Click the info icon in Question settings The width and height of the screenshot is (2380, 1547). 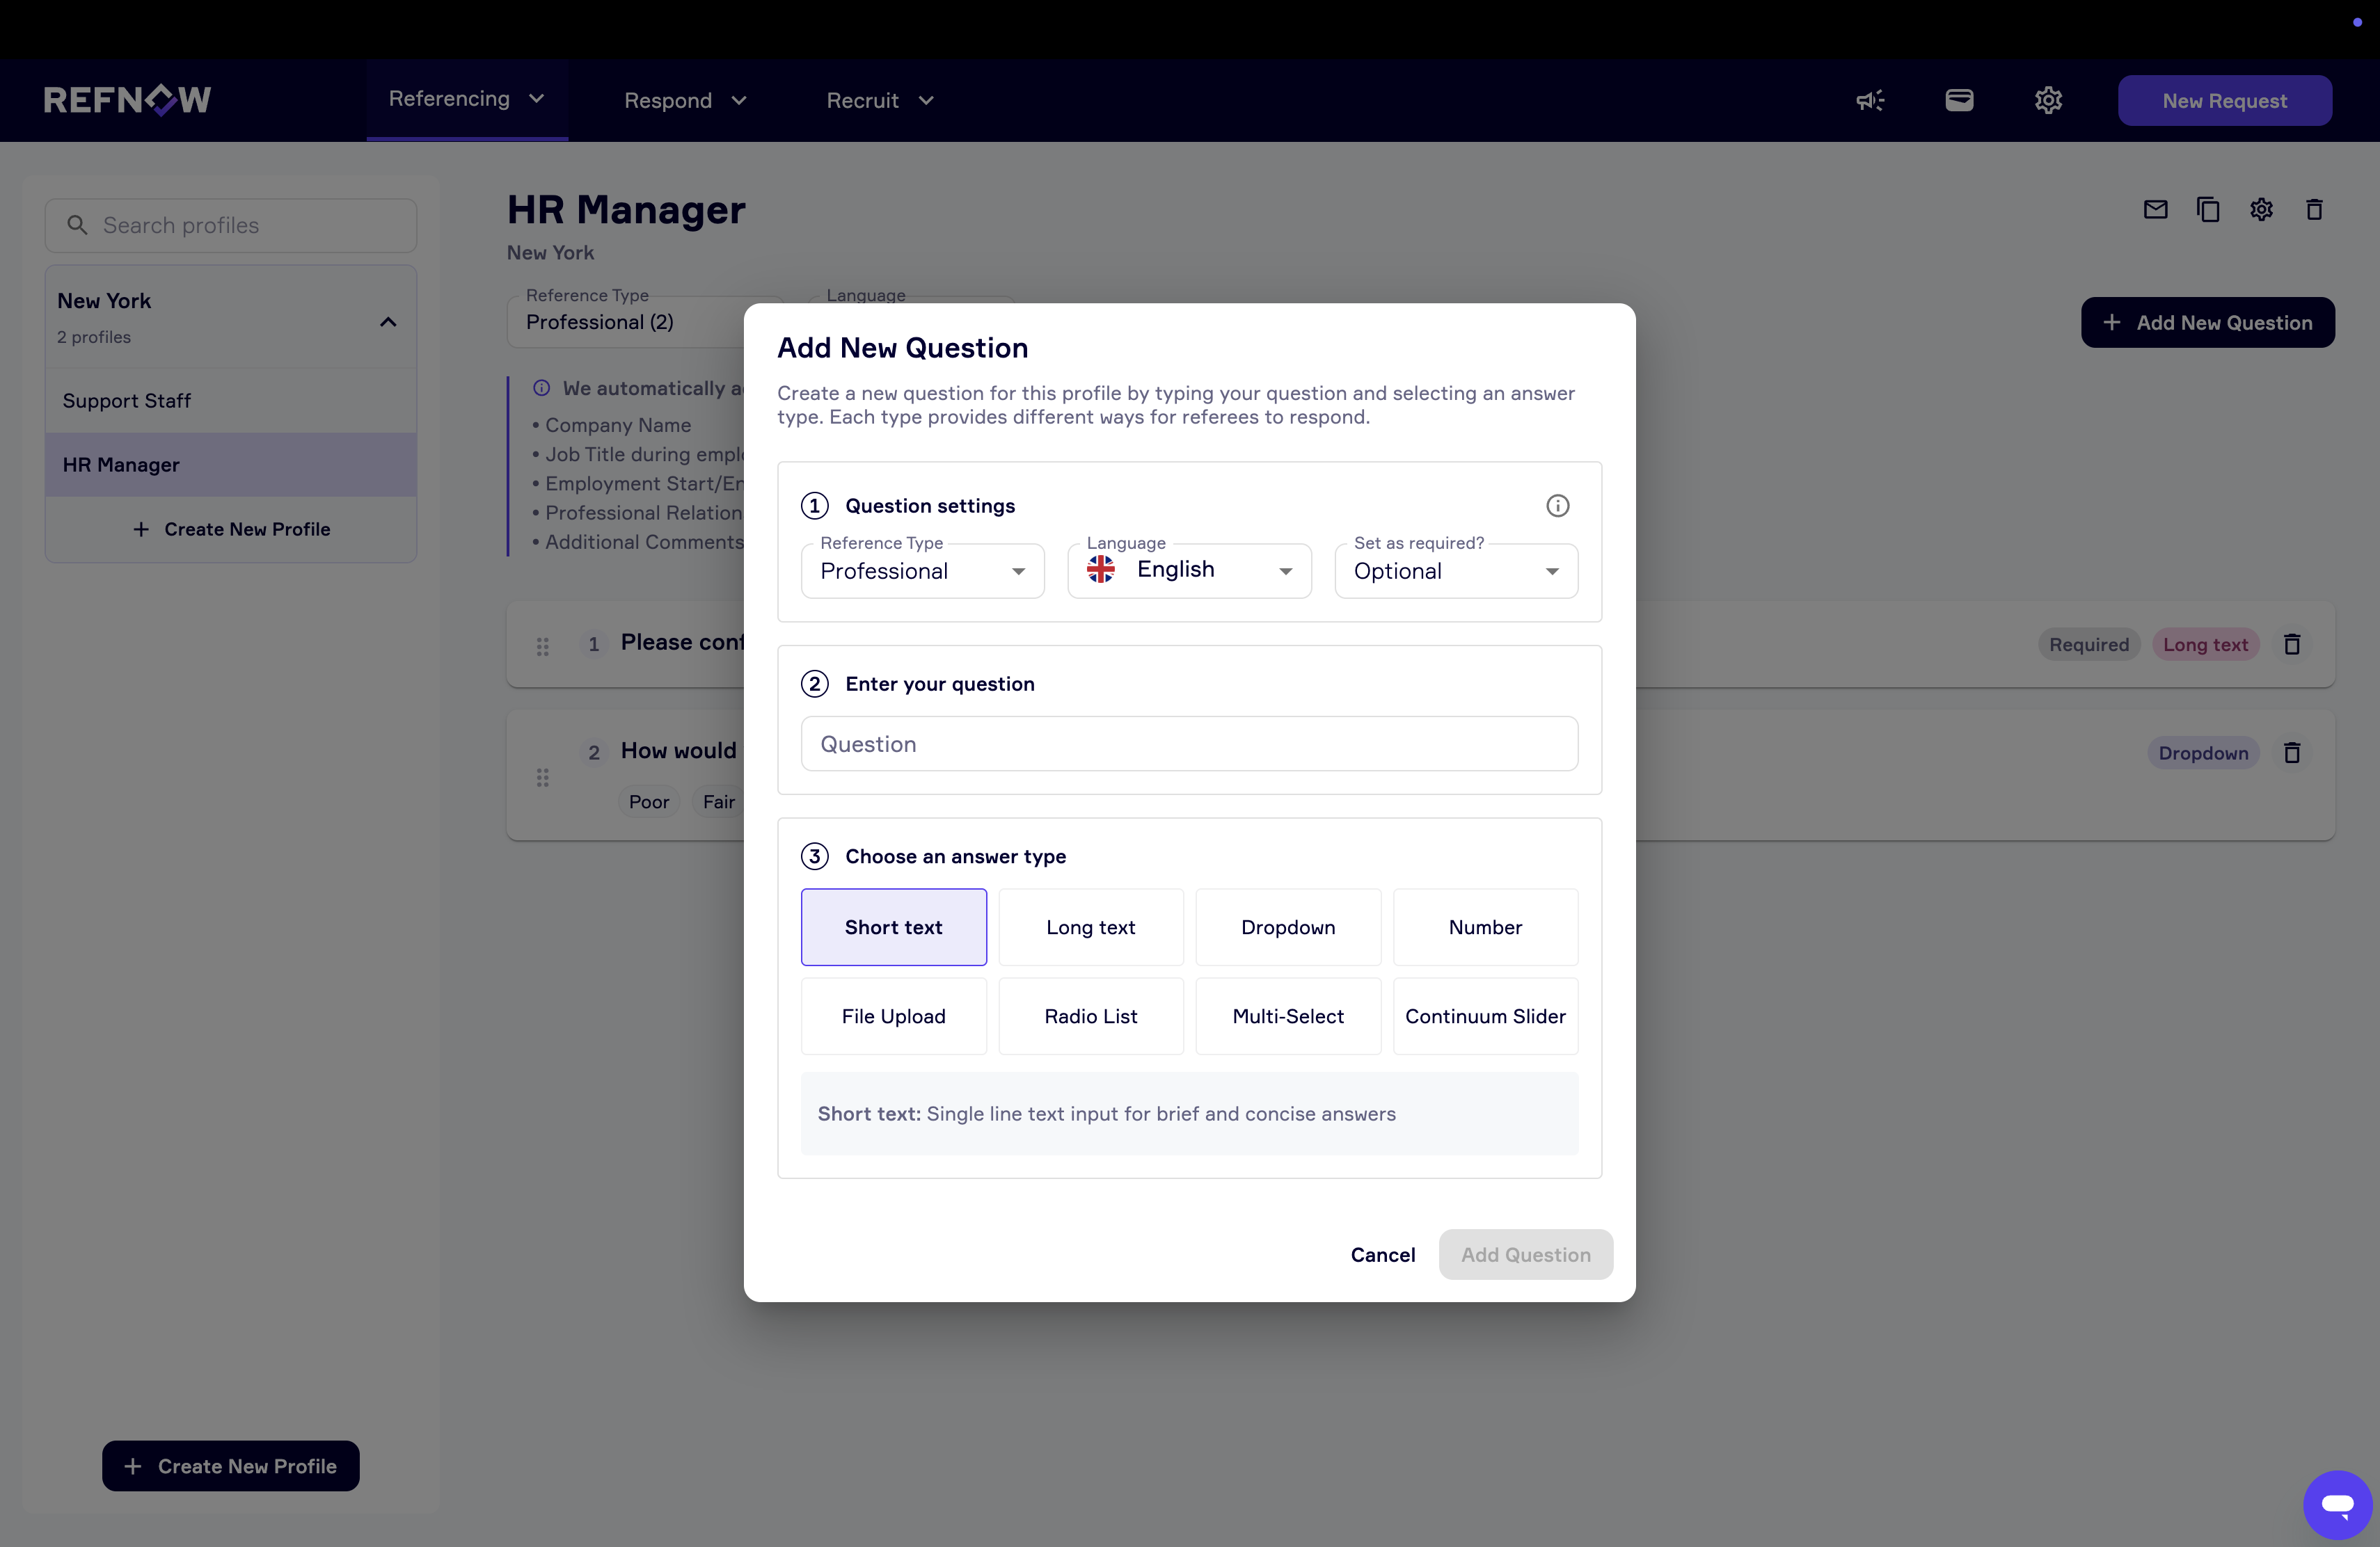click(1557, 506)
